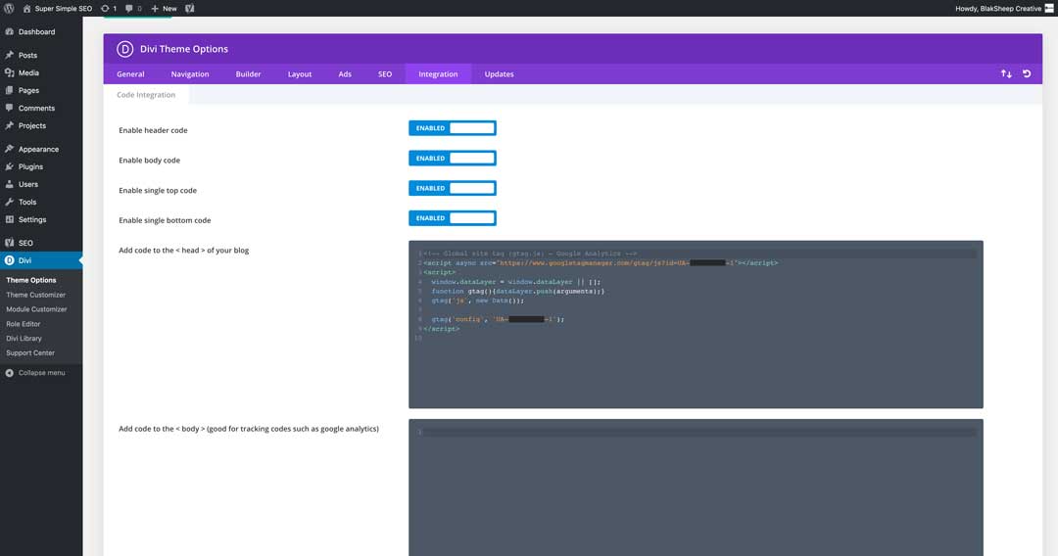Screen dimensions: 1058x556
Task: Click the Dashboard gauge icon
Action: [10, 31]
